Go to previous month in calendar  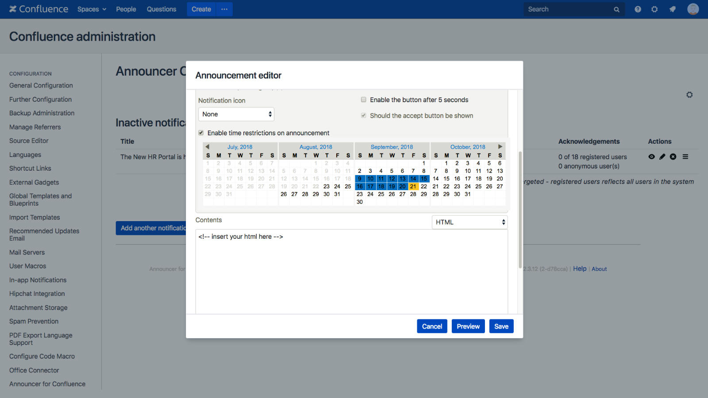coord(207,147)
